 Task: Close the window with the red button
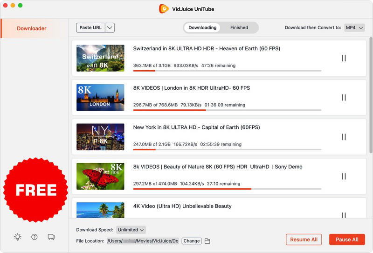pos(5,5)
